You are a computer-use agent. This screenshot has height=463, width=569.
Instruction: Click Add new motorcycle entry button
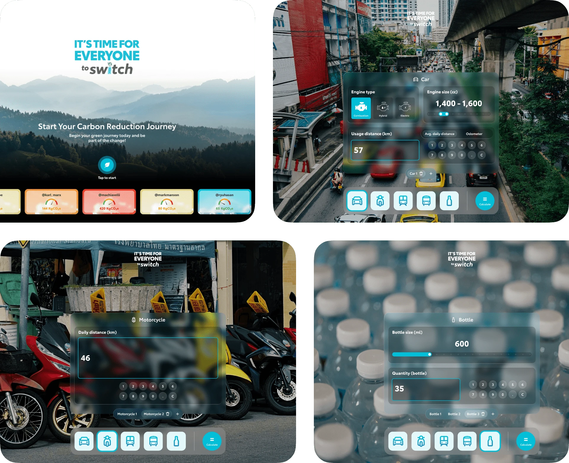tap(178, 415)
